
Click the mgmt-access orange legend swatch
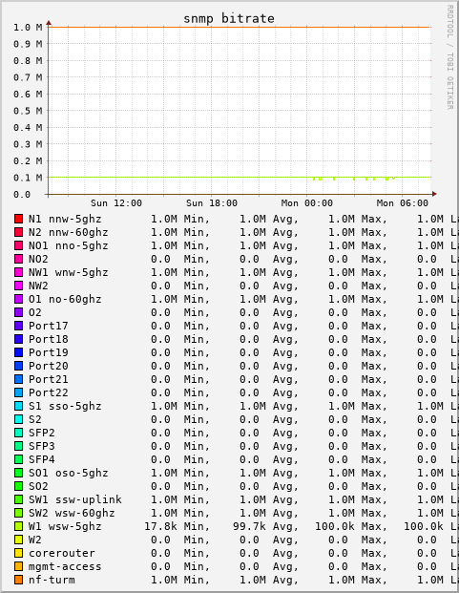click(18, 566)
